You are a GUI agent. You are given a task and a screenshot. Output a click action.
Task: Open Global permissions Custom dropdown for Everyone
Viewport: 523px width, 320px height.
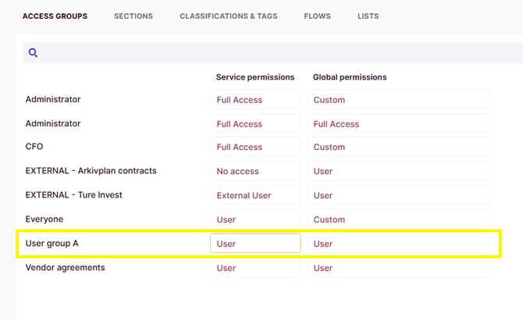pyautogui.click(x=397, y=219)
